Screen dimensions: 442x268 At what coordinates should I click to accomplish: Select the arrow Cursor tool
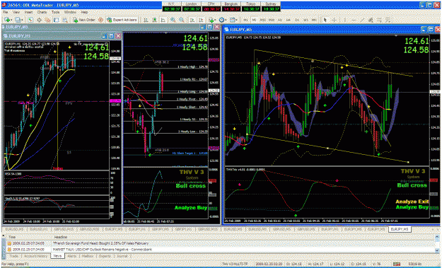click(x=325, y=20)
